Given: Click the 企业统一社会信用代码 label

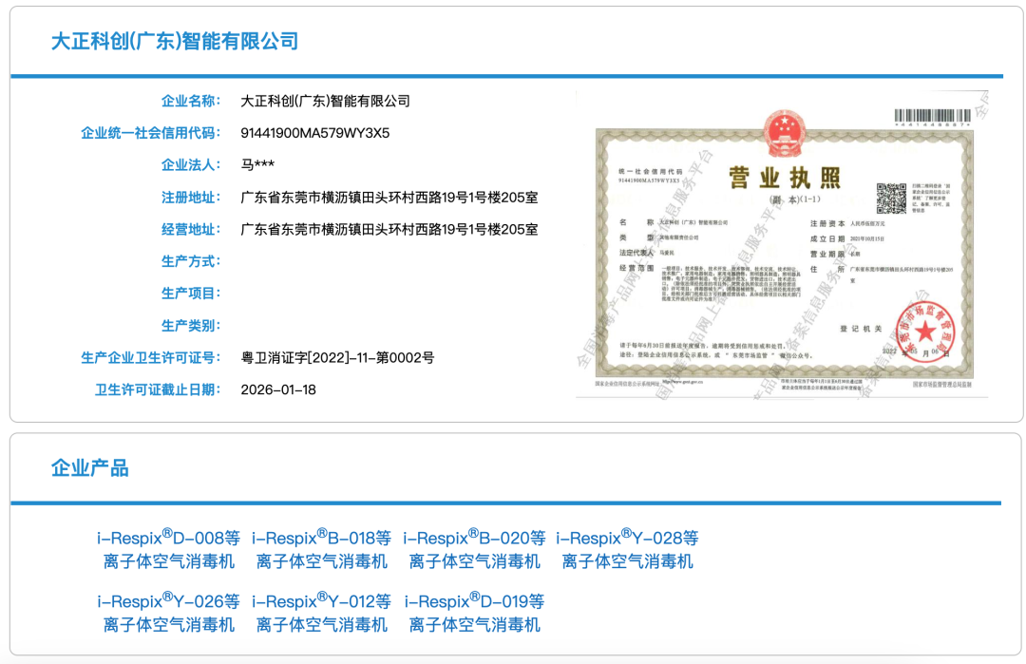Looking at the screenshot, I should (150, 133).
